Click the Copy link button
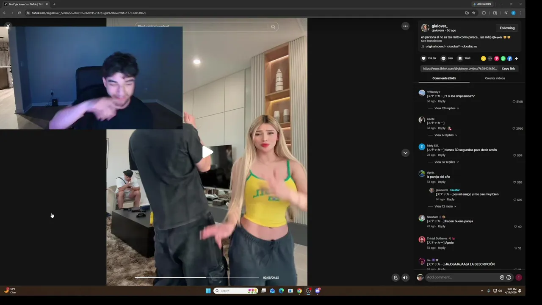 point(508,69)
